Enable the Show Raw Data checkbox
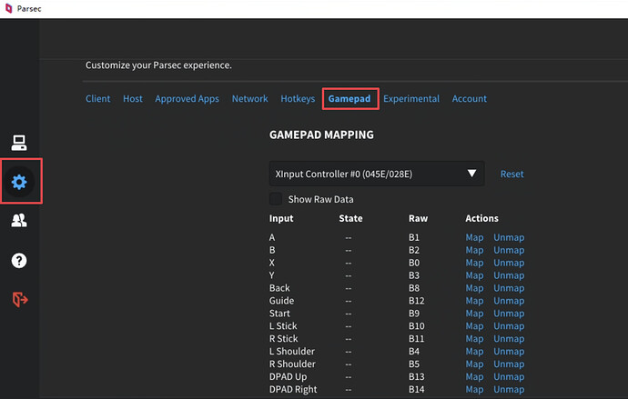Screen dimensions: 628x399 tap(276, 199)
